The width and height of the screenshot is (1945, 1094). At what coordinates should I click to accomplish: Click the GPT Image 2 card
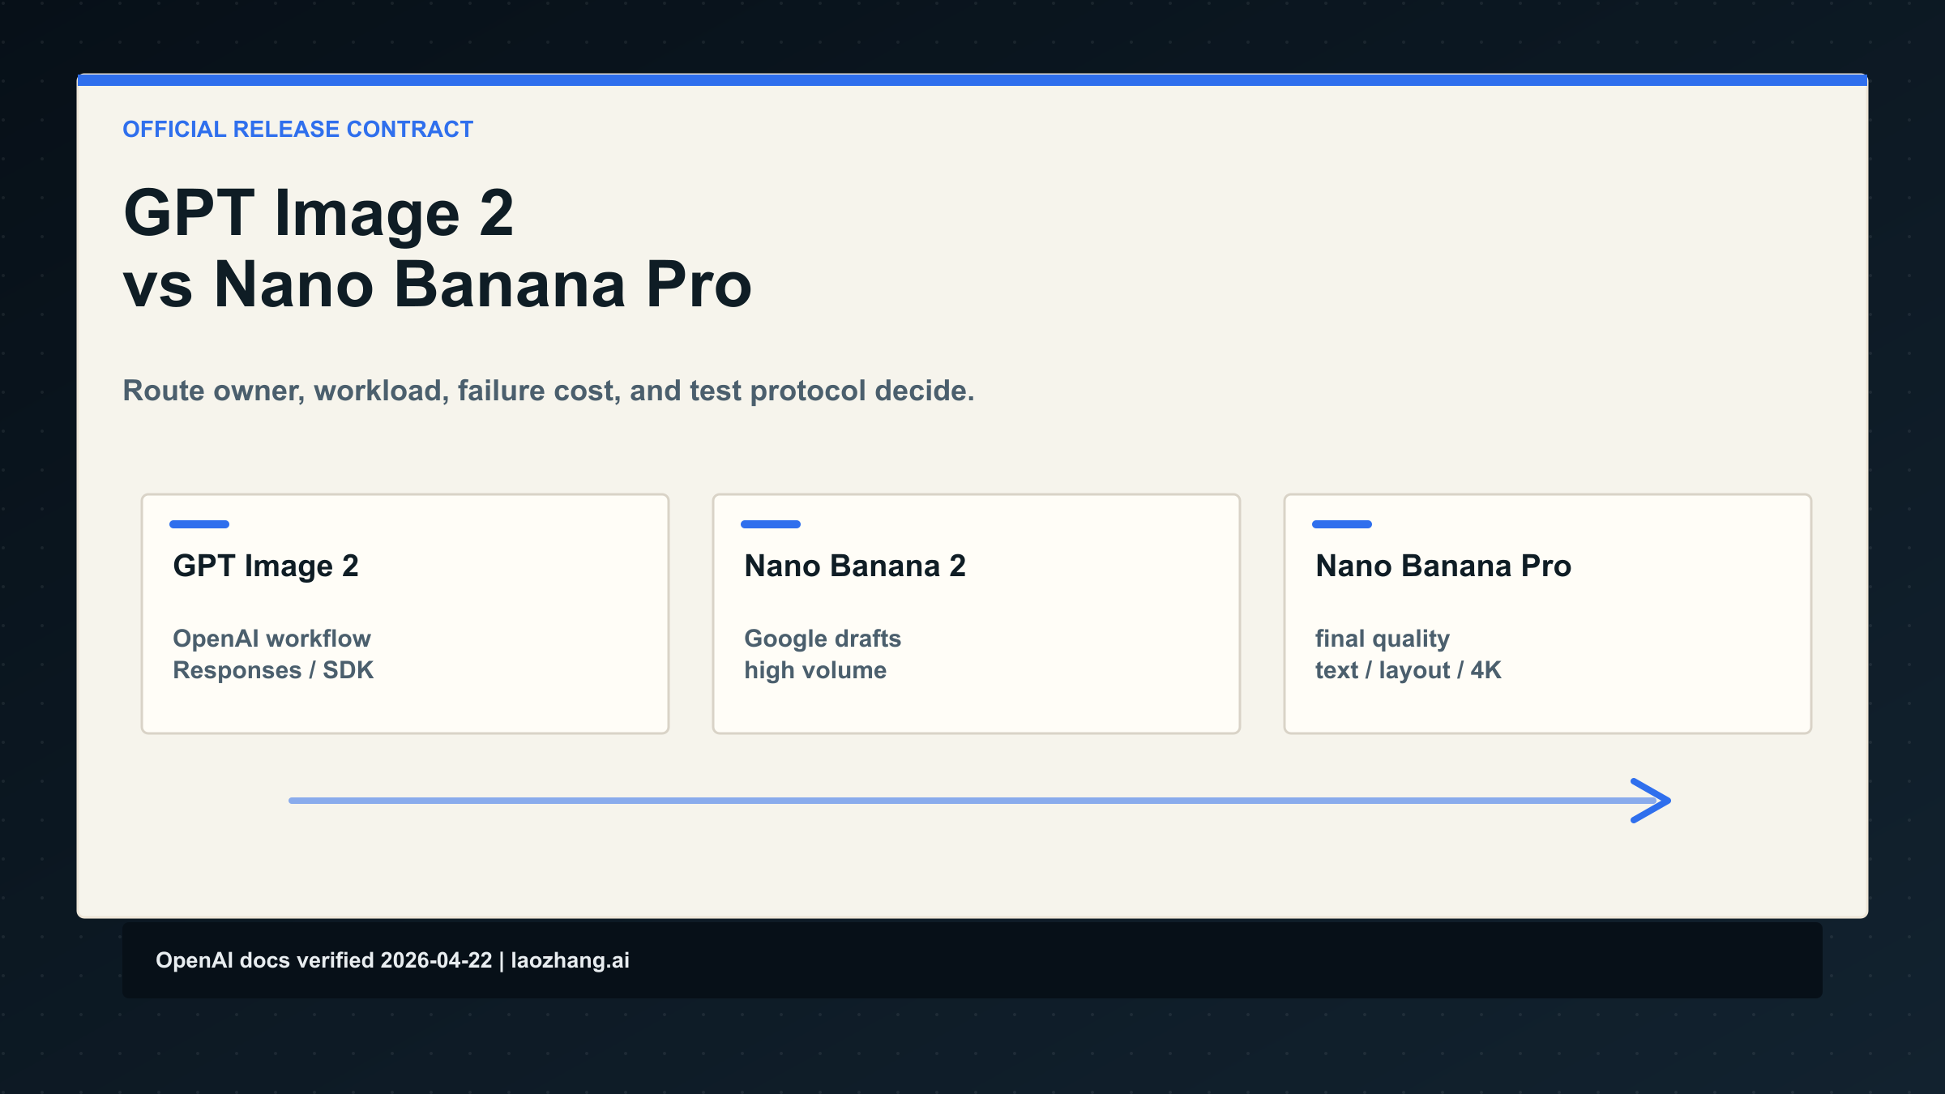coord(404,613)
